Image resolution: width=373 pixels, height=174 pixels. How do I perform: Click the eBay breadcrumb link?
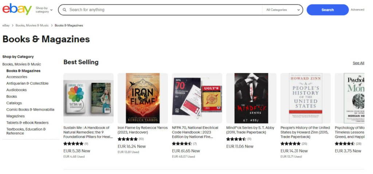click(6, 25)
